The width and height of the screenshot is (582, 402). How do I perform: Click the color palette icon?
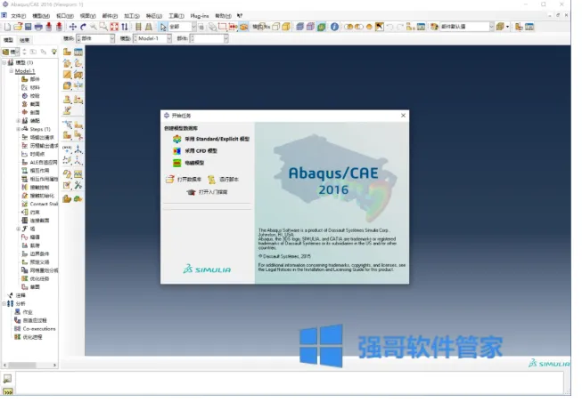click(434, 27)
